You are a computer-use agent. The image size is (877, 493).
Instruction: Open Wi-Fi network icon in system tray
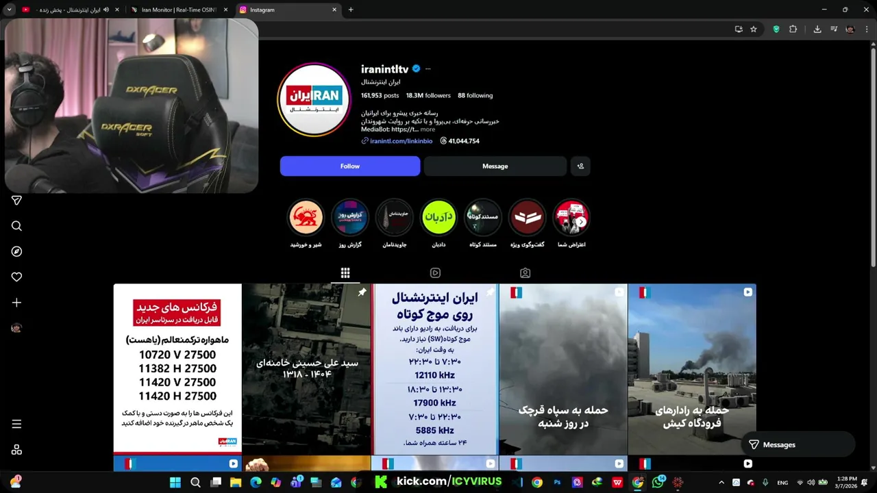pyautogui.click(x=800, y=483)
